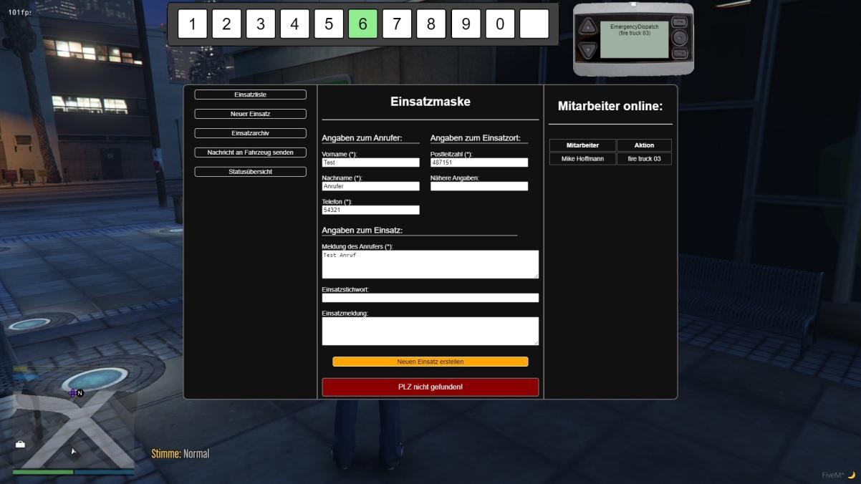Select keypad number 1

[191, 24]
